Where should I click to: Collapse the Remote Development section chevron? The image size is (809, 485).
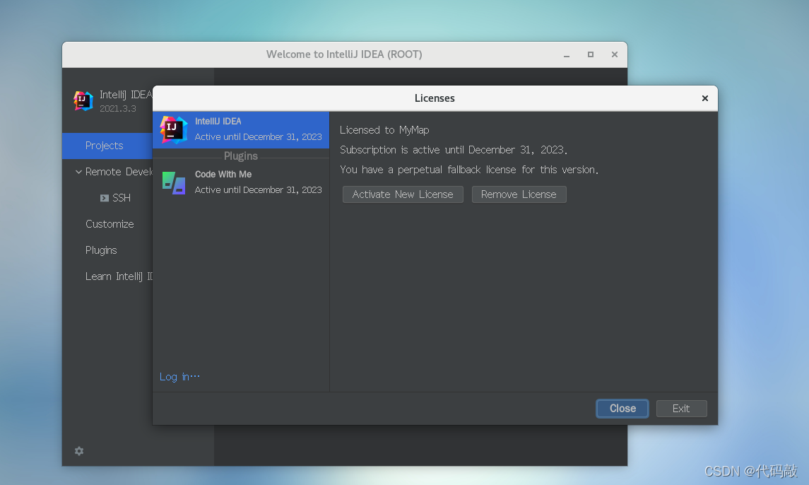[78, 172]
